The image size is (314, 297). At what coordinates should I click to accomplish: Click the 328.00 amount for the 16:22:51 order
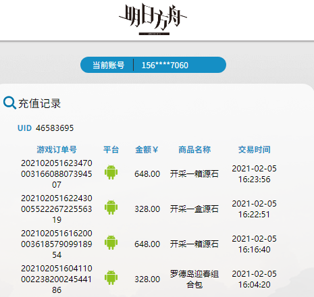[147, 209]
